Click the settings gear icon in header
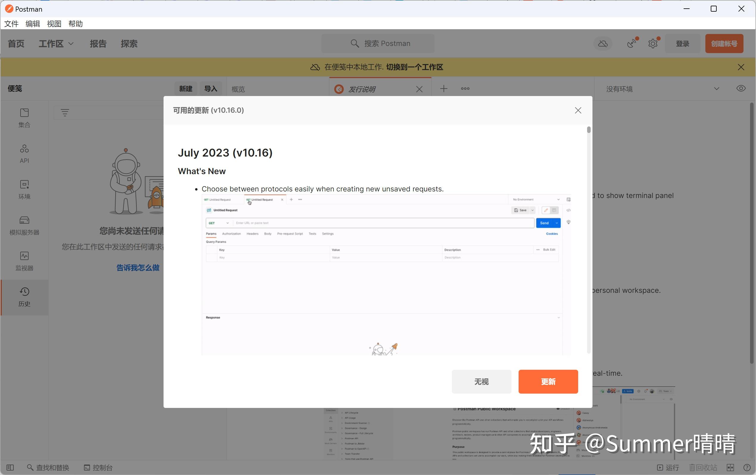Image resolution: width=756 pixels, height=475 pixels. (x=653, y=44)
